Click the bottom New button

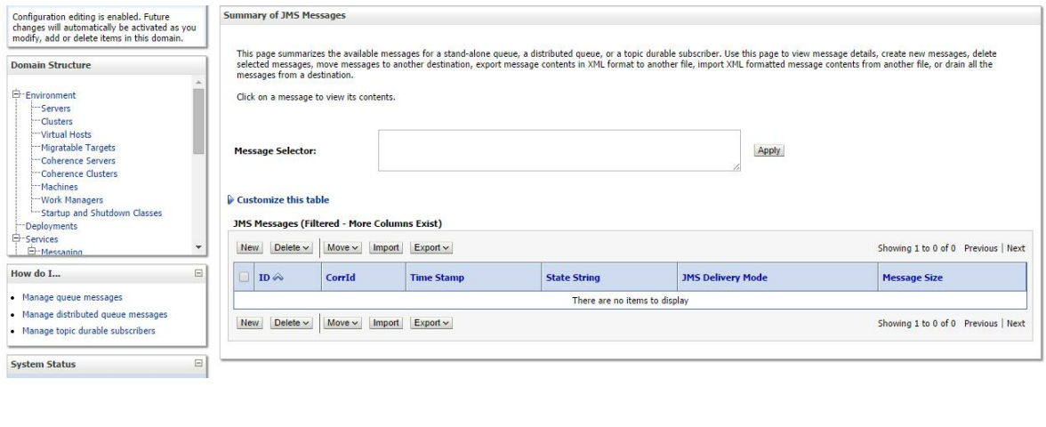pyautogui.click(x=249, y=323)
